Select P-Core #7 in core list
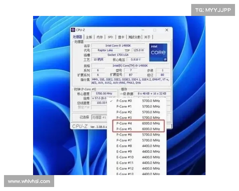This screenshot has height=191, width=239. click(136, 140)
